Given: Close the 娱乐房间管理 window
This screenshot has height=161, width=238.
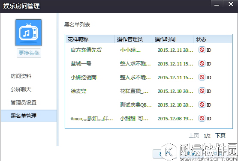Looking at the screenshot, I should pyautogui.click(x=231, y=4).
